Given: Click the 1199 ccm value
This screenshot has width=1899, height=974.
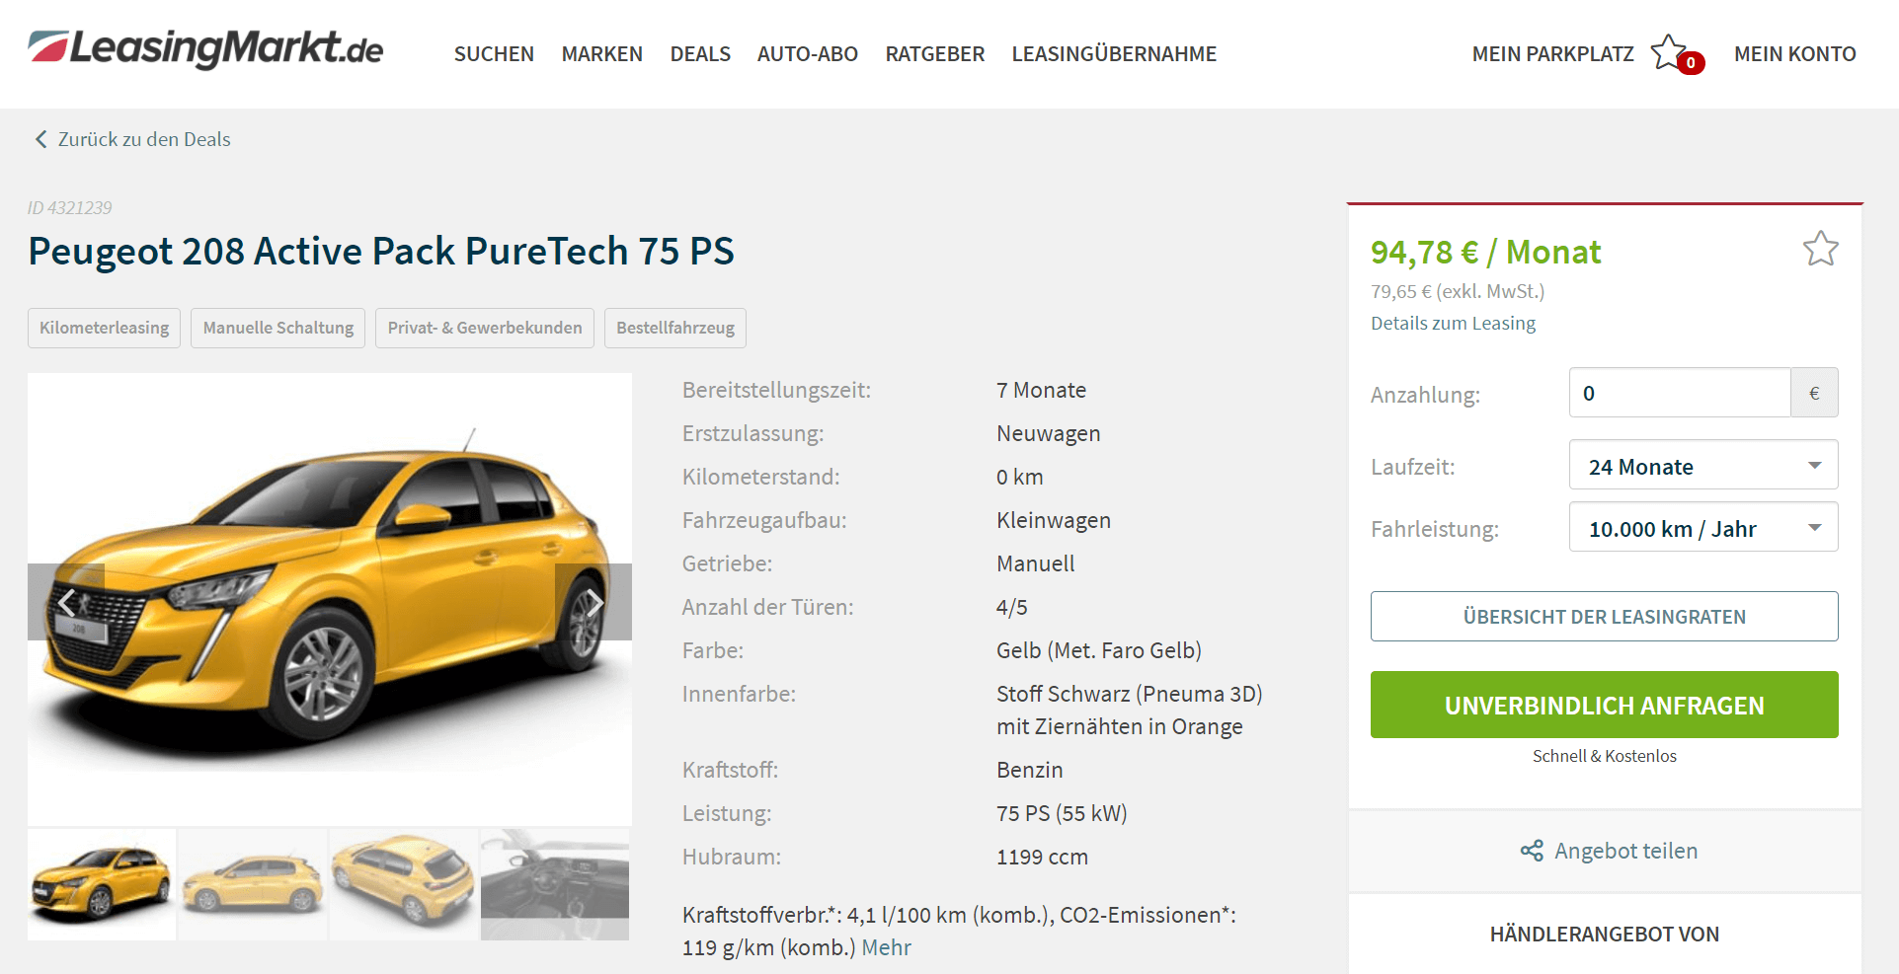Looking at the screenshot, I should pos(1042,857).
